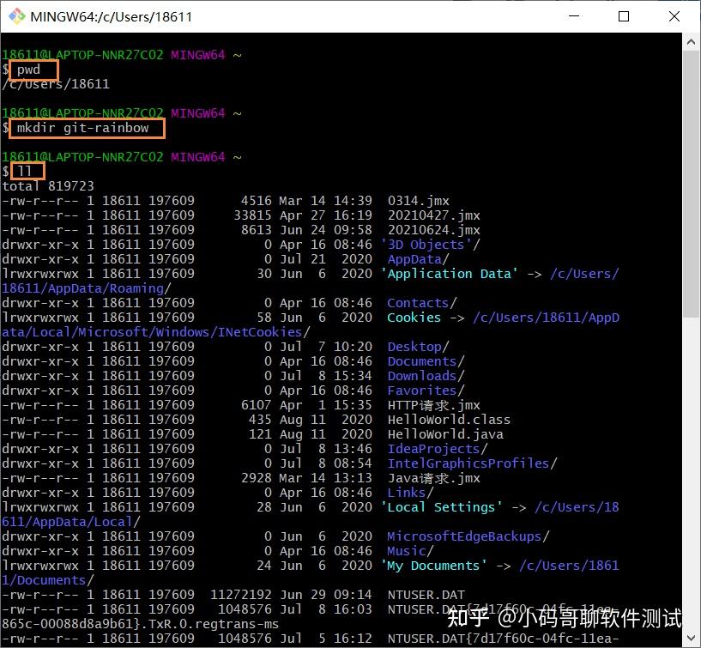
Task: Click the size value 11272192
Action: (x=241, y=595)
